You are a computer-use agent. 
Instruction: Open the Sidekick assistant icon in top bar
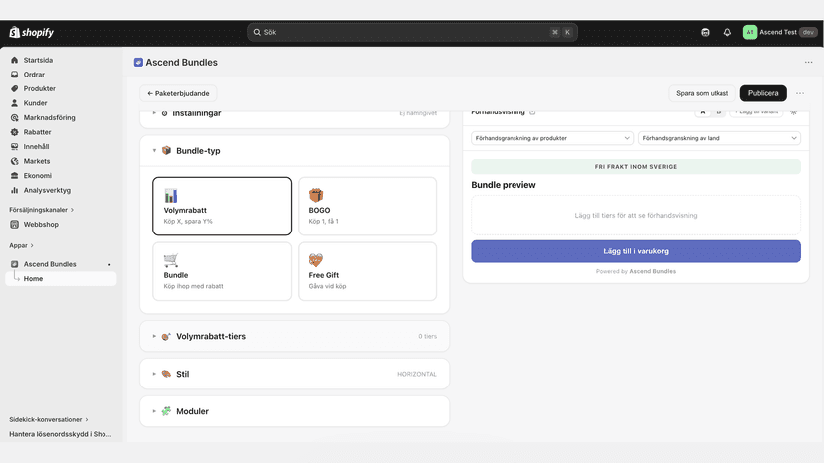click(705, 32)
